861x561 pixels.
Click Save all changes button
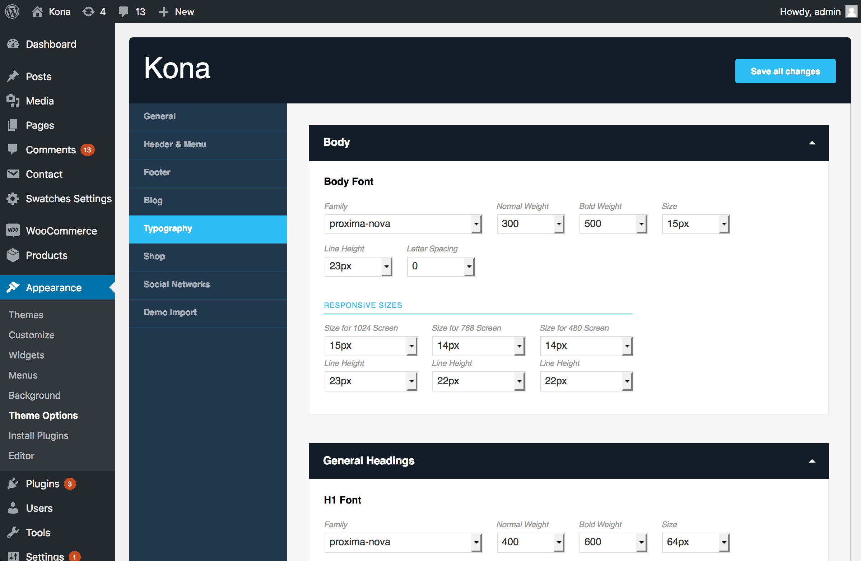pyautogui.click(x=785, y=71)
